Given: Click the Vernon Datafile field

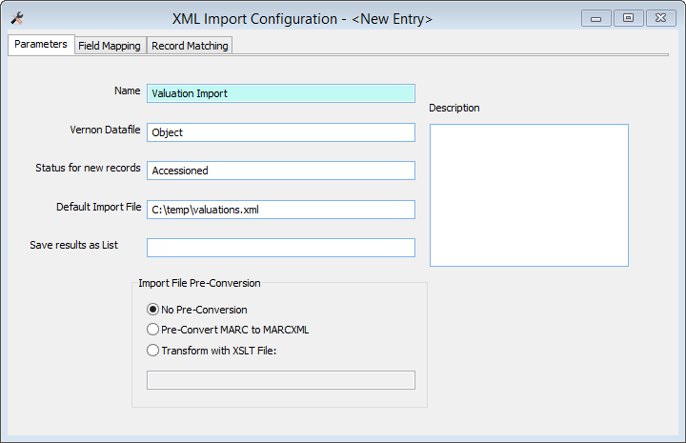Looking at the screenshot, I should coord(281,132).
